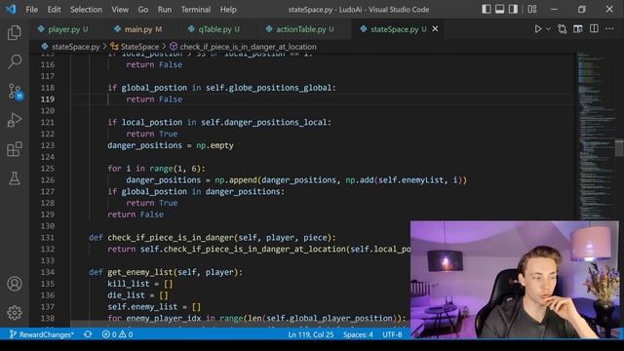Screen dimensions: 624x351
Task: Switch to the actionTable.py tab
Action: (x=301, y=29)
